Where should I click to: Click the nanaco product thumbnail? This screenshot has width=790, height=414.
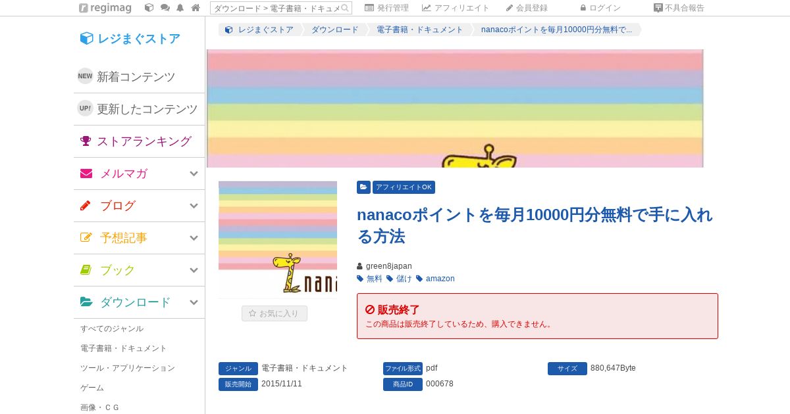click(278, 240)
